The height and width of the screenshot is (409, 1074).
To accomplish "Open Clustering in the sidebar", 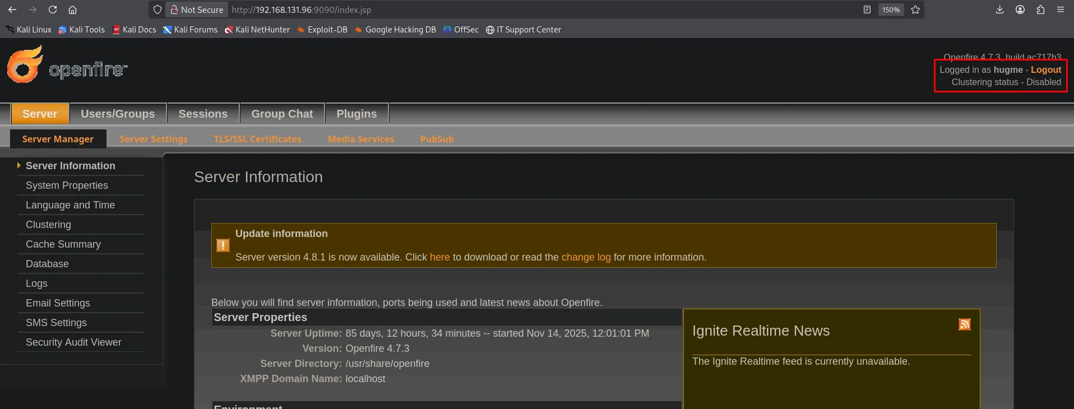I will coord(48,225).
